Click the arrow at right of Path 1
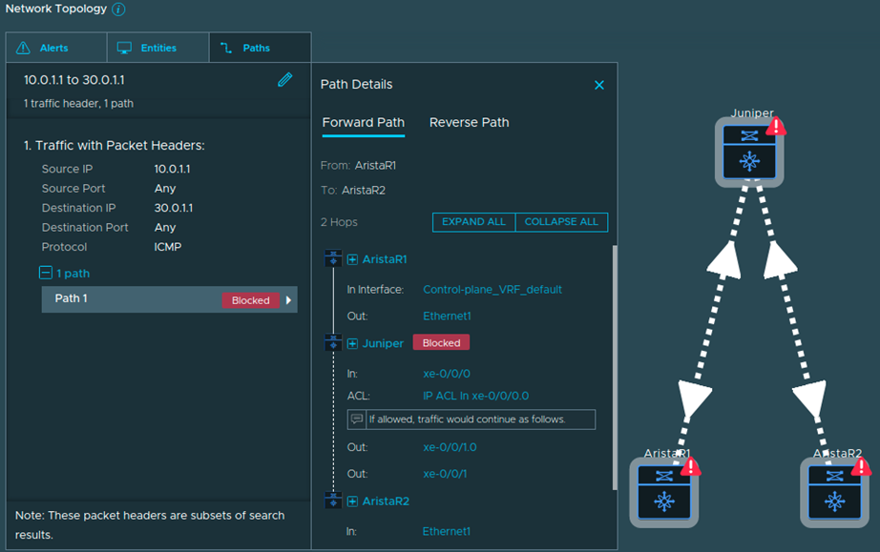Screen dimensions: 880x552 pos(288,300)
